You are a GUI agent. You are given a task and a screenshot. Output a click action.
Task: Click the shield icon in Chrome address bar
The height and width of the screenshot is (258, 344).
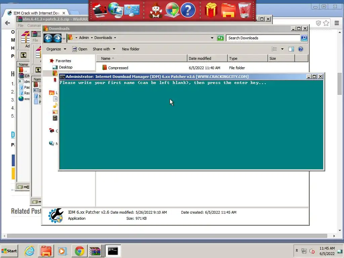(x=318, y=23)
